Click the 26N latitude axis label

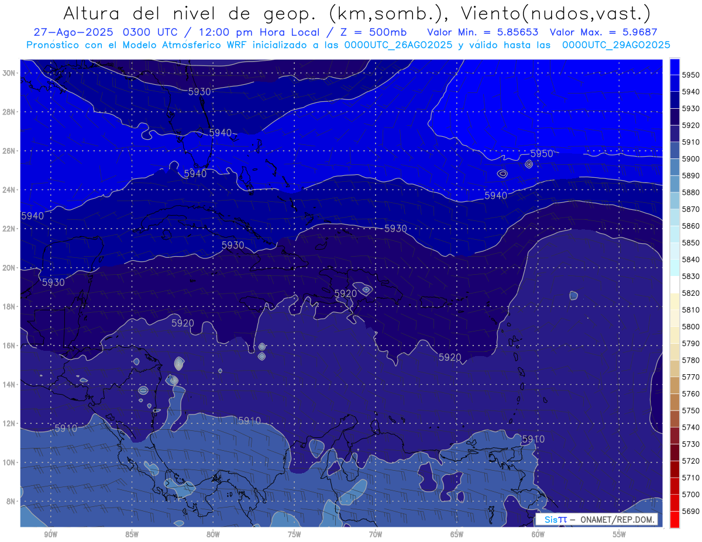pyautogui.click(x=9, y=151)
